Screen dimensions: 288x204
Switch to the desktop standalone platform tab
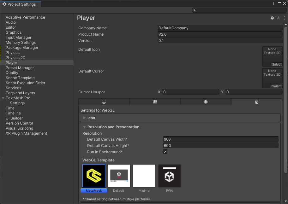104,102
